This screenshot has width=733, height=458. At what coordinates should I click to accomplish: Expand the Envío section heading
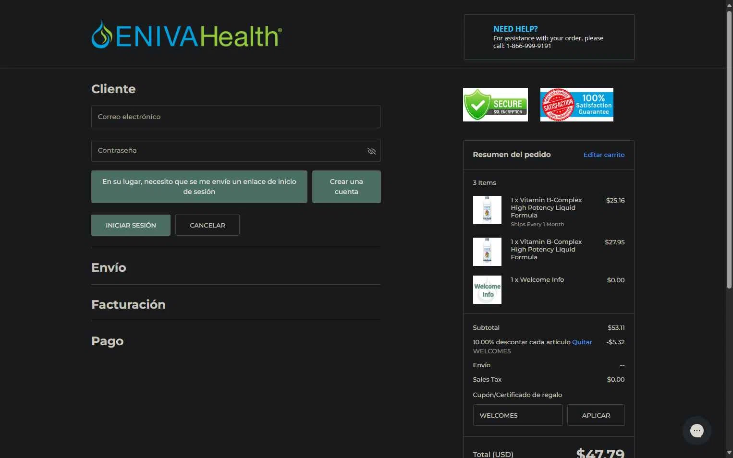pyautogui.click(x=109, y=267)
